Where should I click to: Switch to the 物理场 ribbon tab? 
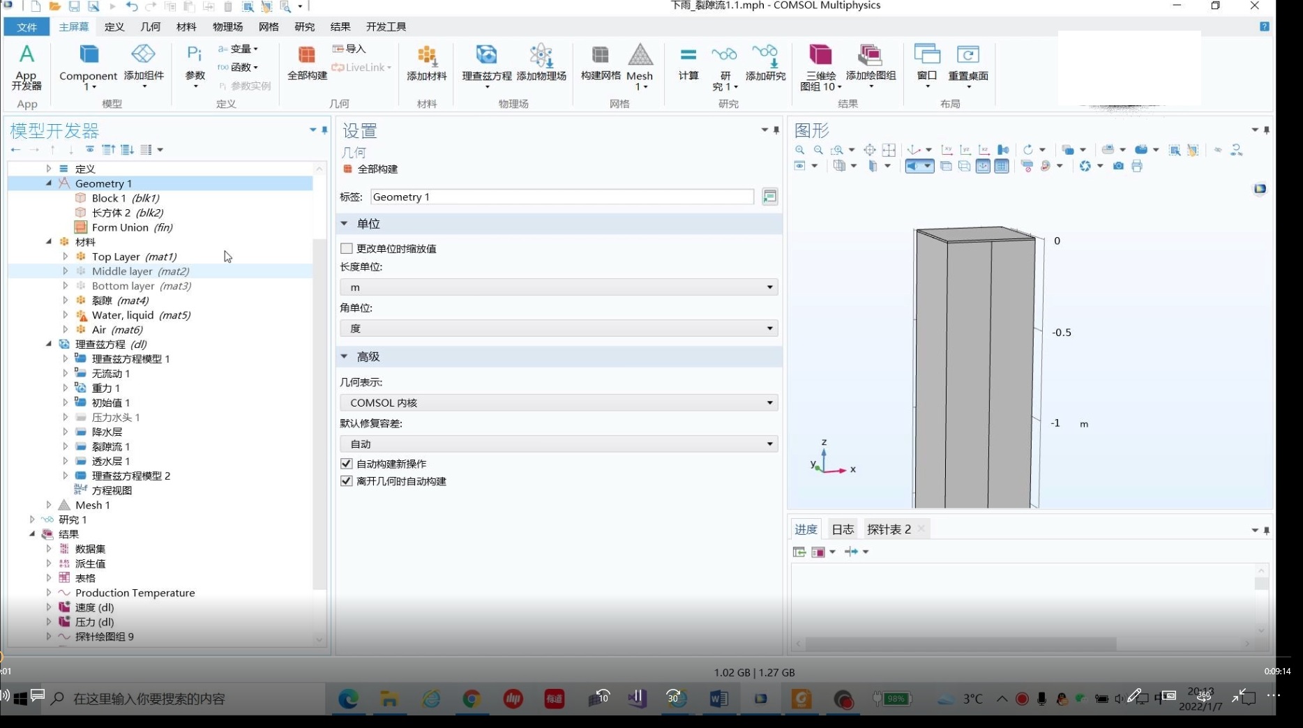coord(227,26)
